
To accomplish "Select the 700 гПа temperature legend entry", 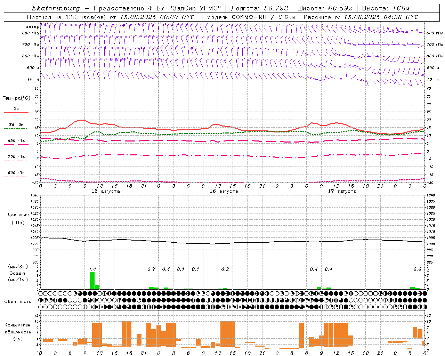I will click(16, 157).
